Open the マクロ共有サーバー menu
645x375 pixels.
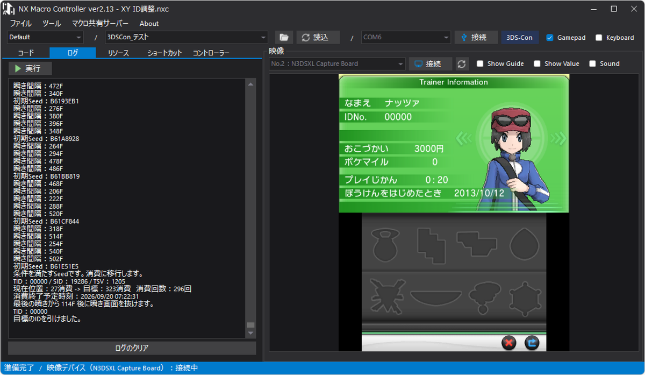pos(101,24)
